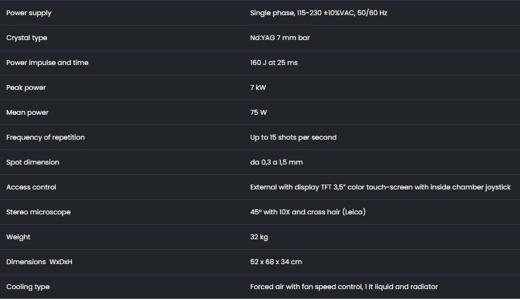Click the Spot dimension label
This screenshot has height=300, width=520.
[x=33, y=162]
